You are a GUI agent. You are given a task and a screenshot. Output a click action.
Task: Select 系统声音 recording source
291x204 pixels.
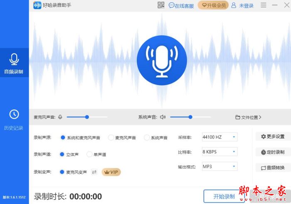[x=156, y=138]
